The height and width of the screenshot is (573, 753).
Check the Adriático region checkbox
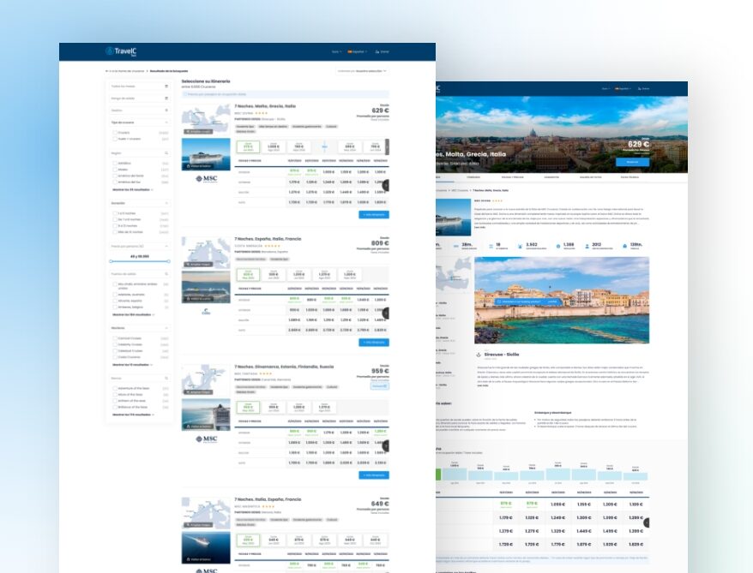(115, 164)
